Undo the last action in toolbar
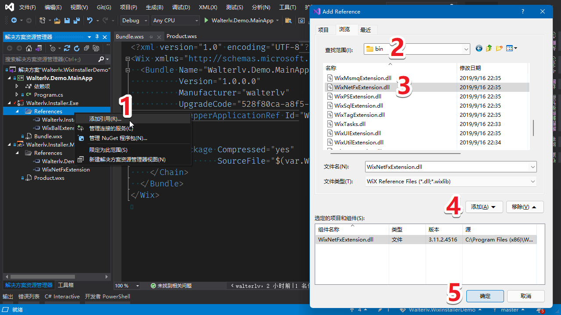561x315 pixels. (90, 21)
